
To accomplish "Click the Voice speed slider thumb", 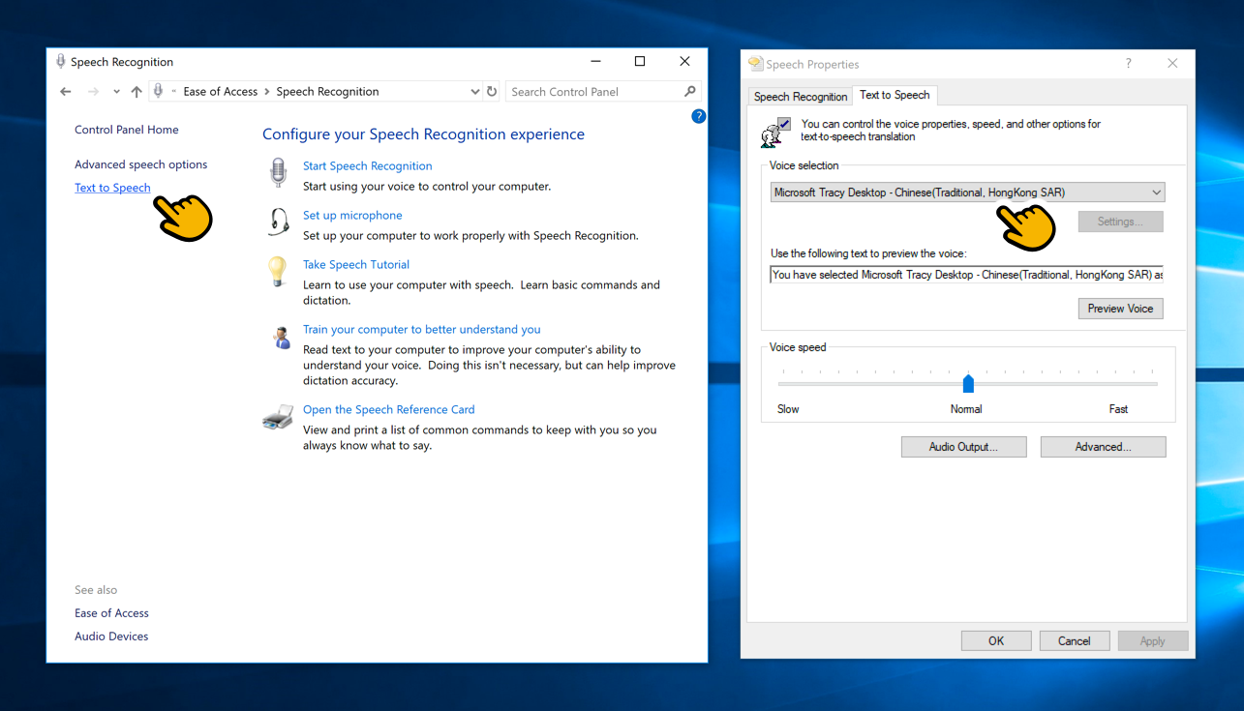I will coord(967,383).
